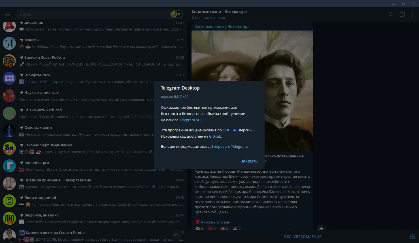Image resolution: width=419 pixels, height=243 pixels.
Task: Click the Лови исходники! channel avatar
Action: click(x=9, y=201)
